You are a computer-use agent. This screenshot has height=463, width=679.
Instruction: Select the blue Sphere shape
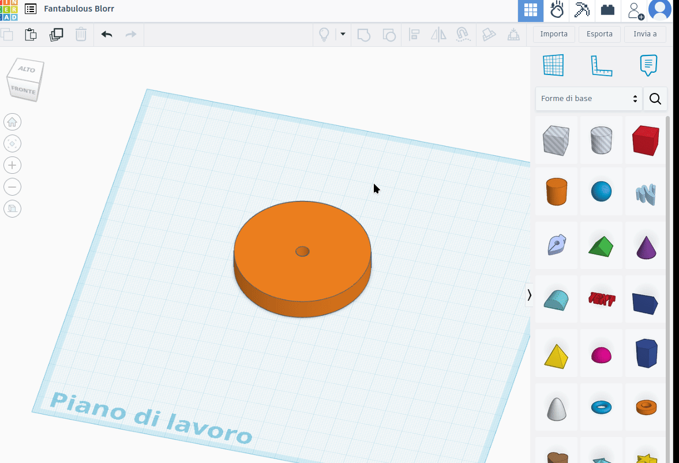601,192
